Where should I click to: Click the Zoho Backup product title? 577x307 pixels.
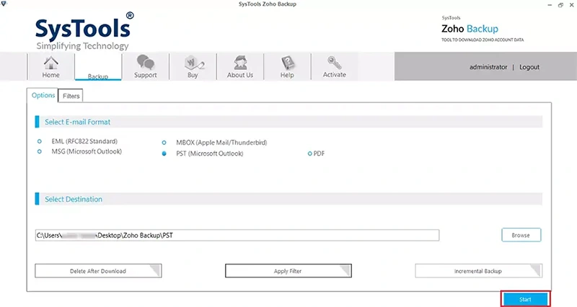pyautogui.click(x=470, y=29)
